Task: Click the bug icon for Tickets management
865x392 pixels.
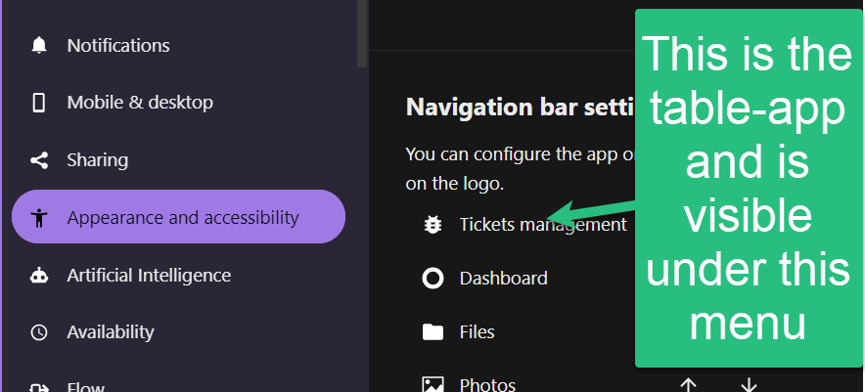Action: click(432, 225)
